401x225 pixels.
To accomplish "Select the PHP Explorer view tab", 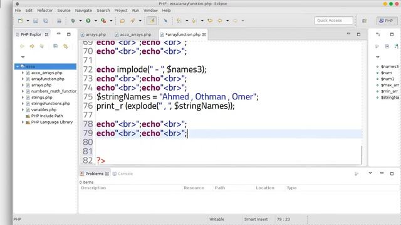I will click(31, 34).
